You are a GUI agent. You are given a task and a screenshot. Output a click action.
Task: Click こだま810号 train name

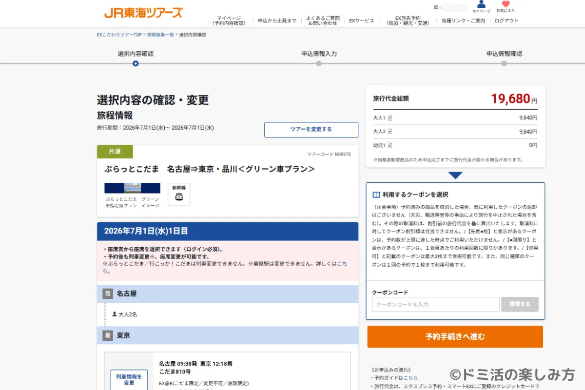point(175,372)
